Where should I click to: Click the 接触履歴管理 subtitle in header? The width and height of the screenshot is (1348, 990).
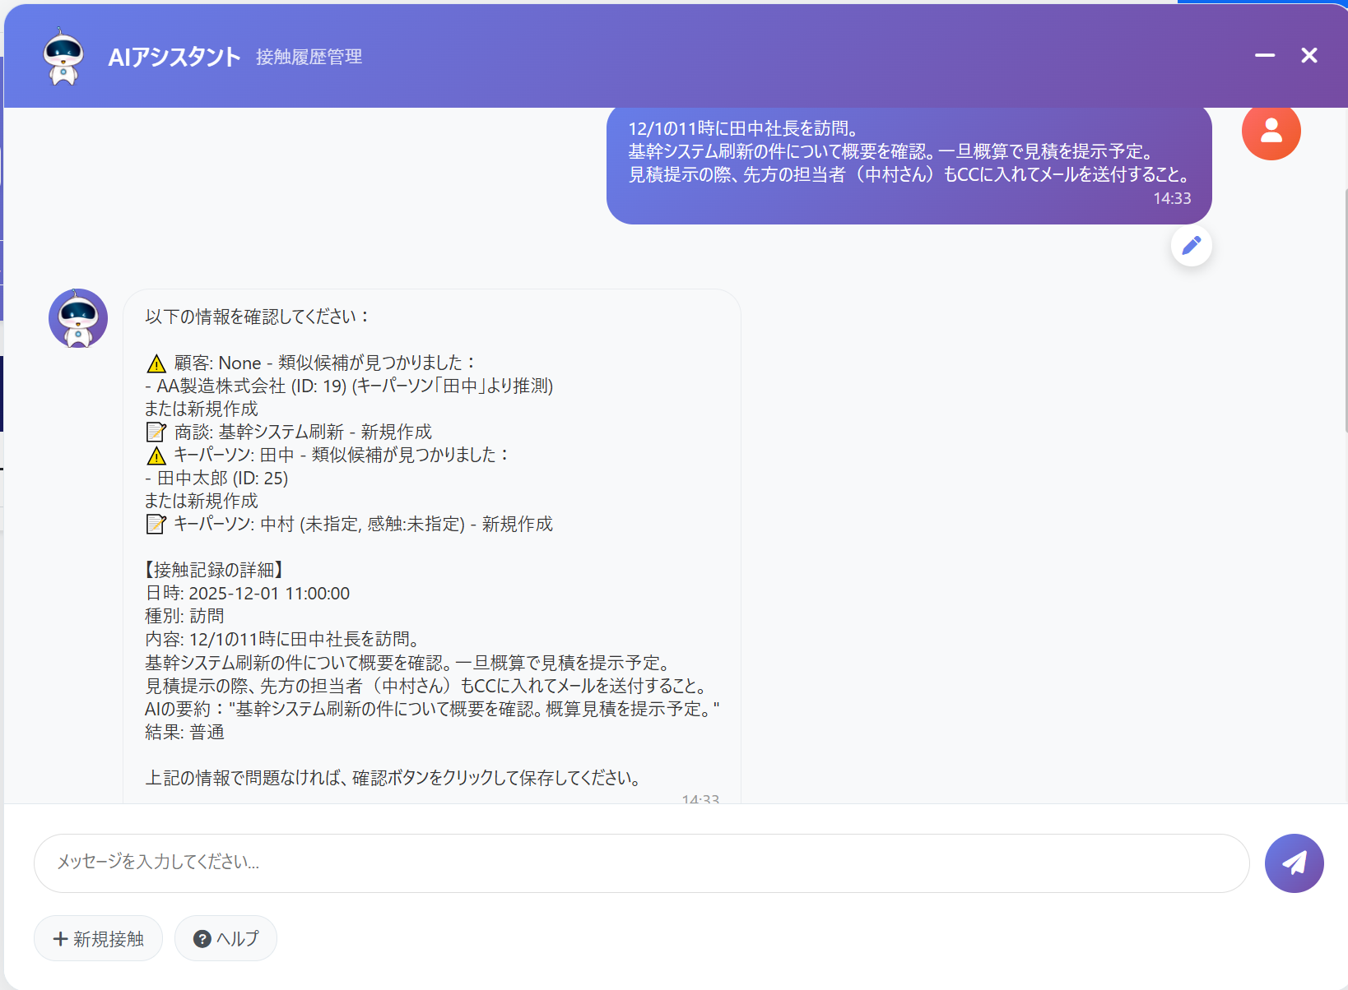click(x=309, y=57)
